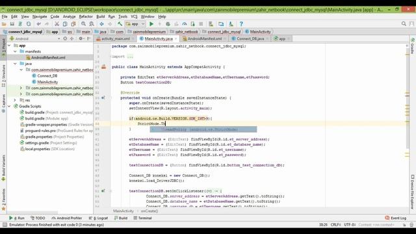Collapse the Gradle Scripts node
This screenshot has height=234, width=416.
(x=10, y=106)
